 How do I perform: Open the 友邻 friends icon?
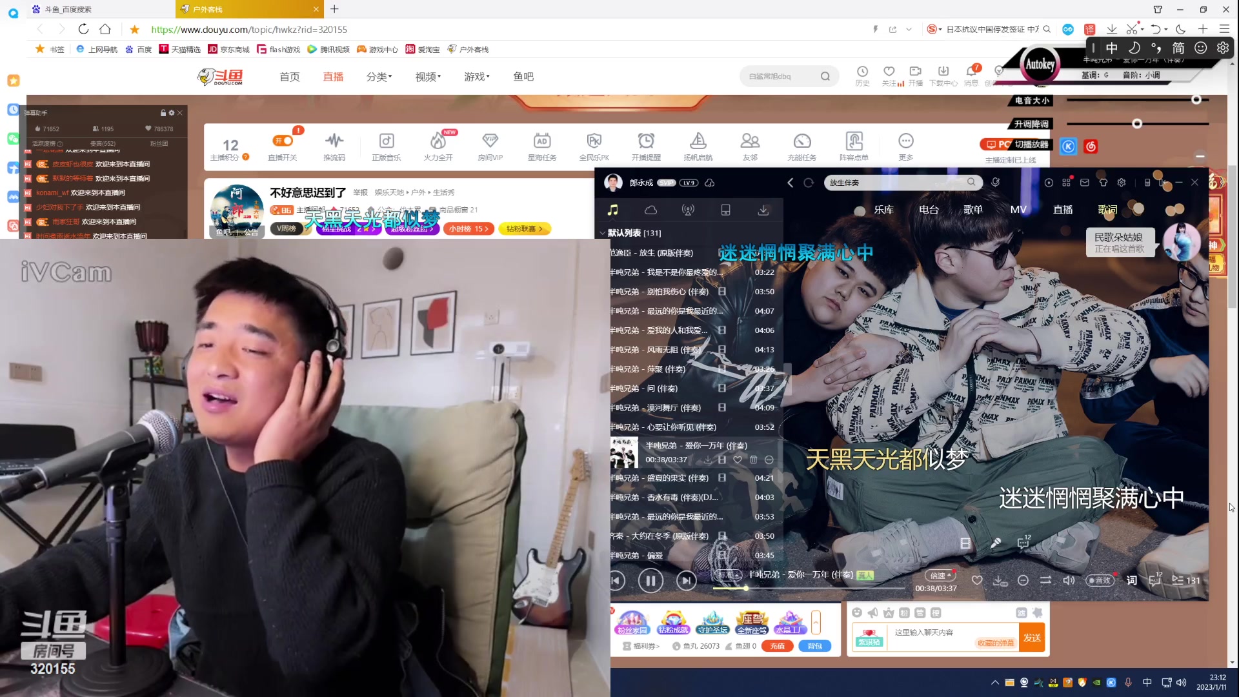point(750,141)
